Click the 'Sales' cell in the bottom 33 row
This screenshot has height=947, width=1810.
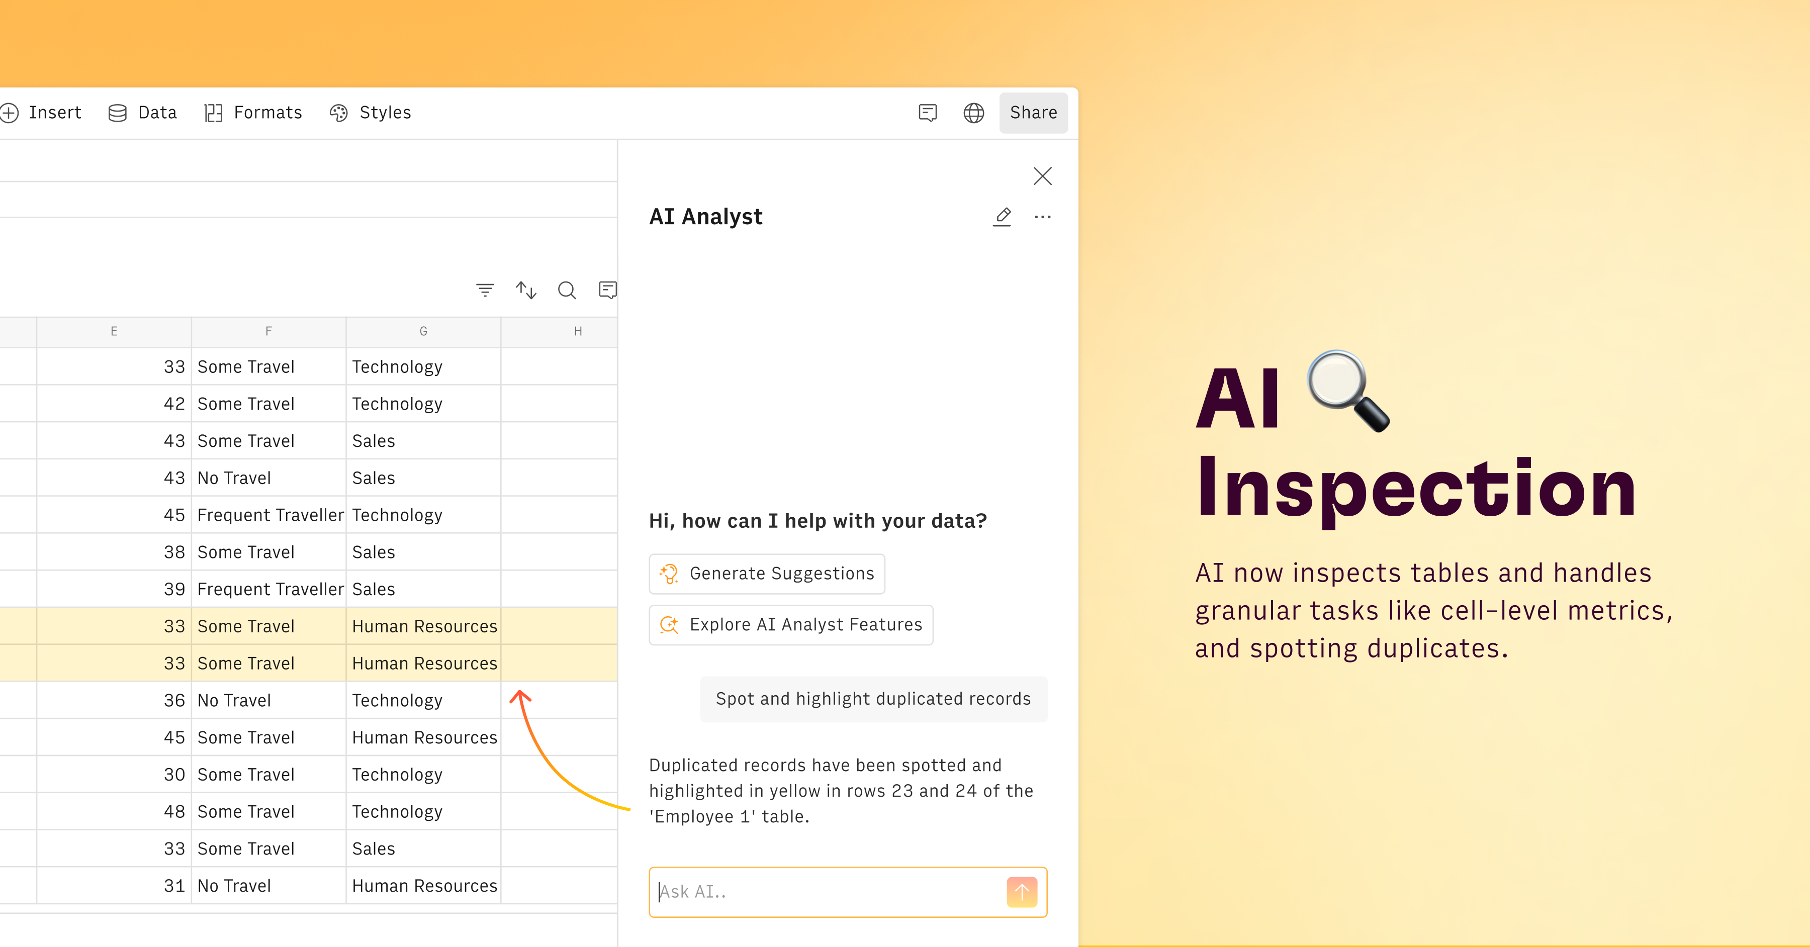[423, 848]
